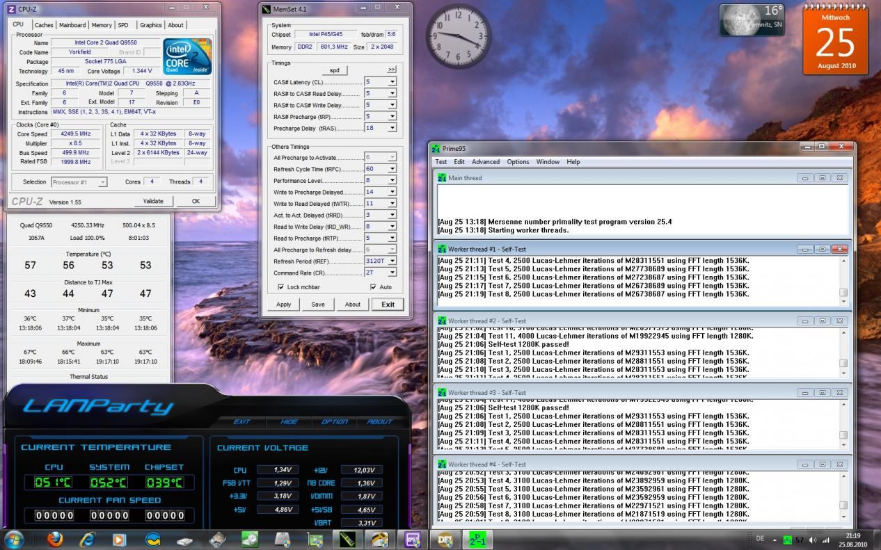Restore the Worker thread #2 child window
Image resolution: width=881 pixels, height=550 pixels.
[822, 321]
